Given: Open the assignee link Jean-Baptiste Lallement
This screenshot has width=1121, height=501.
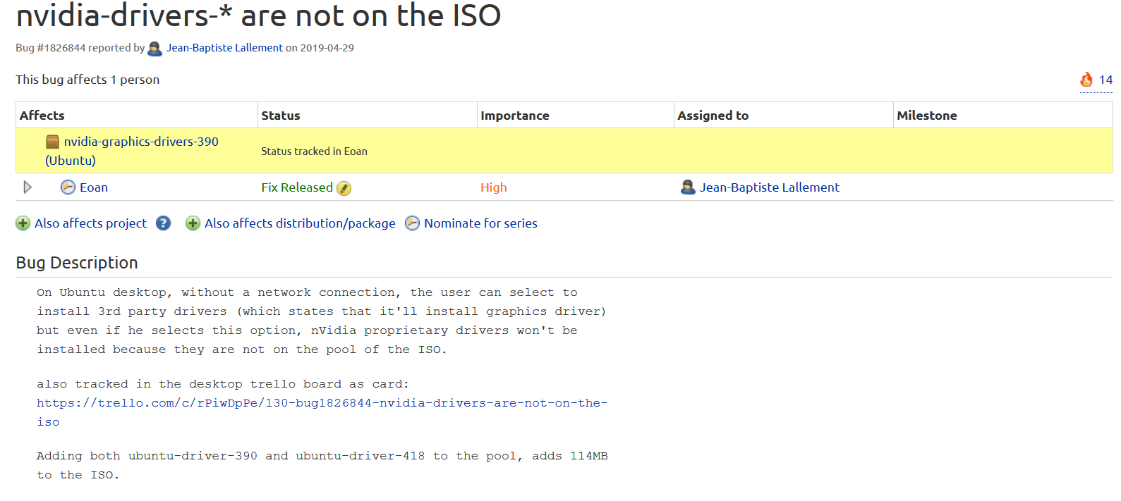Looking at the screenshot, I should click(x=769, y=187).
